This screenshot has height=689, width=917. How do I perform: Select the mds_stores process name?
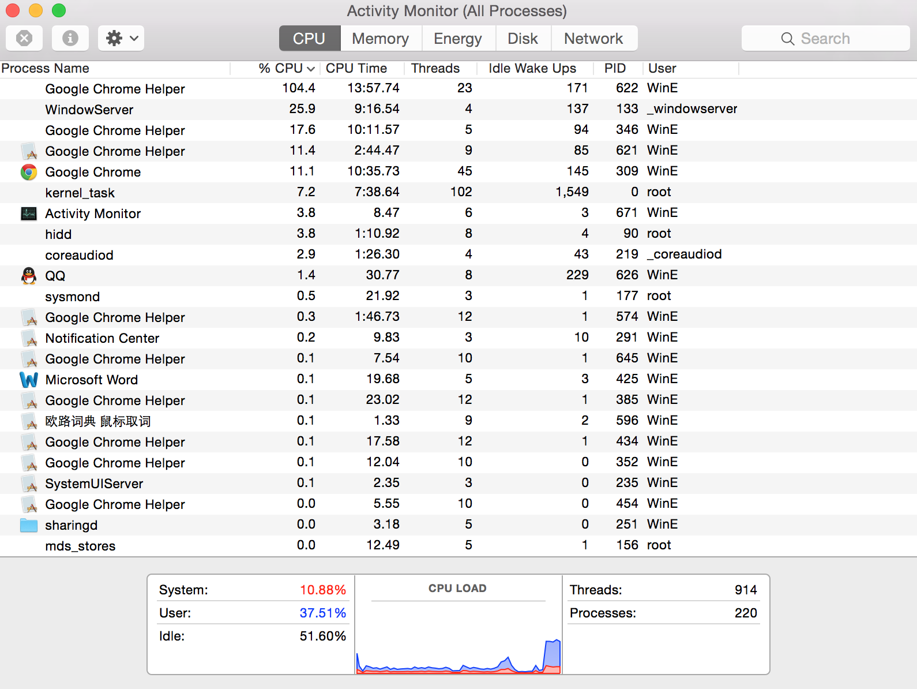pos(81,546)
